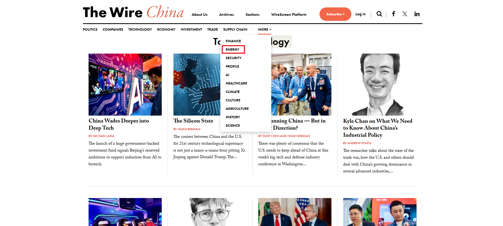The image size is (503, 226).
Task: Choose FINANCE in the dropdown list
Action: 233,41
